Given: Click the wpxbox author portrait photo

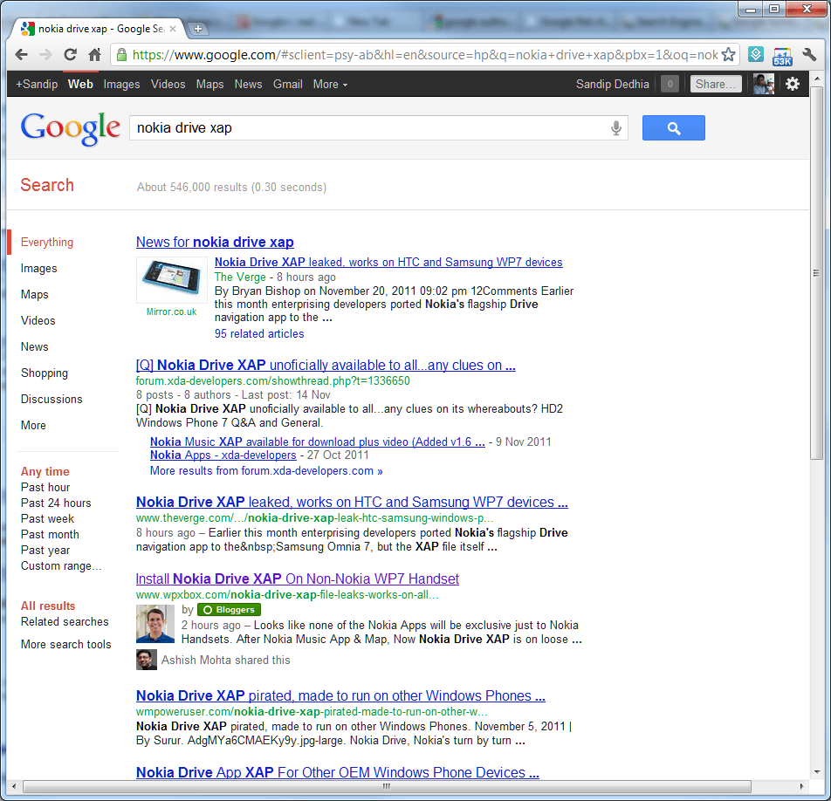Looking at the screenshot, I should (x=155, y=624).
